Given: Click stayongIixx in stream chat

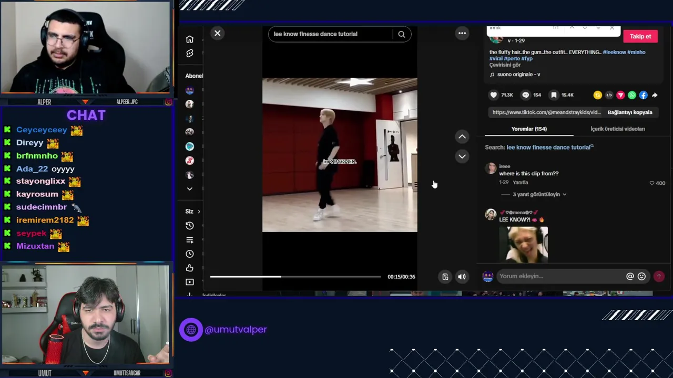Looking at the screenshot, I should pos(40,181).
